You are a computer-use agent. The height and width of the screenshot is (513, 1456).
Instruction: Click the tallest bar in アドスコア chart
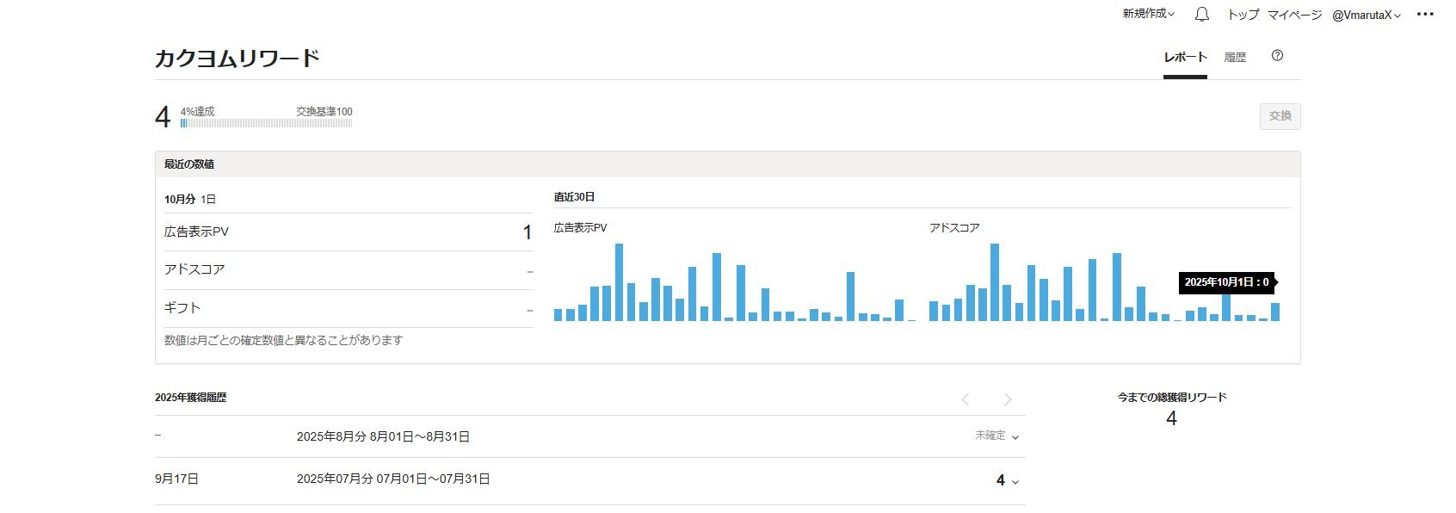pos(995,282)
